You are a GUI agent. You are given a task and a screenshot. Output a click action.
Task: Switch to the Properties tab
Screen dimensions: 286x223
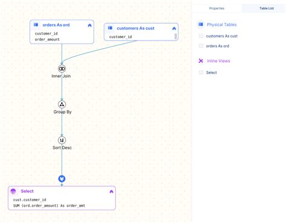click(x=217, y=8)
